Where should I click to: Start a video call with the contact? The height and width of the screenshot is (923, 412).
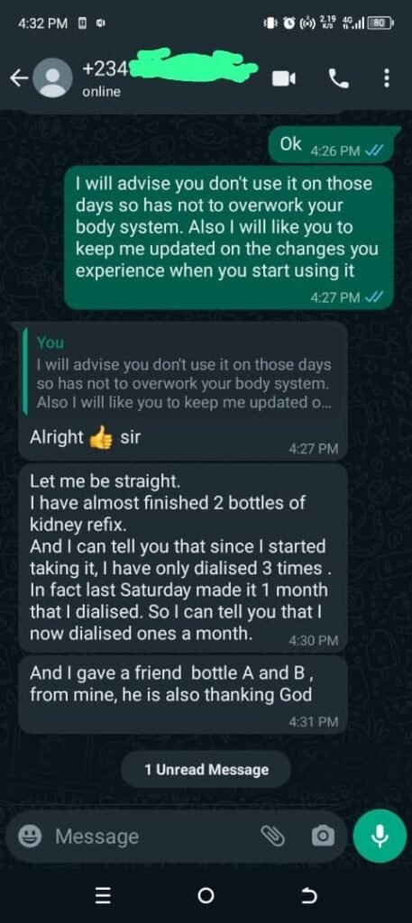pyautogui.click(x=284, y=78)
